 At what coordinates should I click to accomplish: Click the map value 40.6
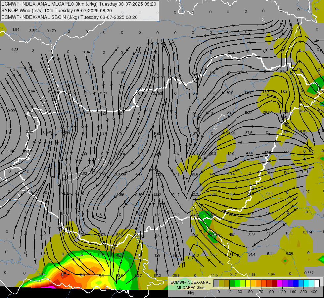(x=250, y=153)
